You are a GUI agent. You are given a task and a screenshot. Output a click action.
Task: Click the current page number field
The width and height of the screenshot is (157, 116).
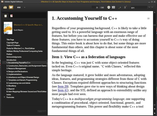click(x=95, y=8)
